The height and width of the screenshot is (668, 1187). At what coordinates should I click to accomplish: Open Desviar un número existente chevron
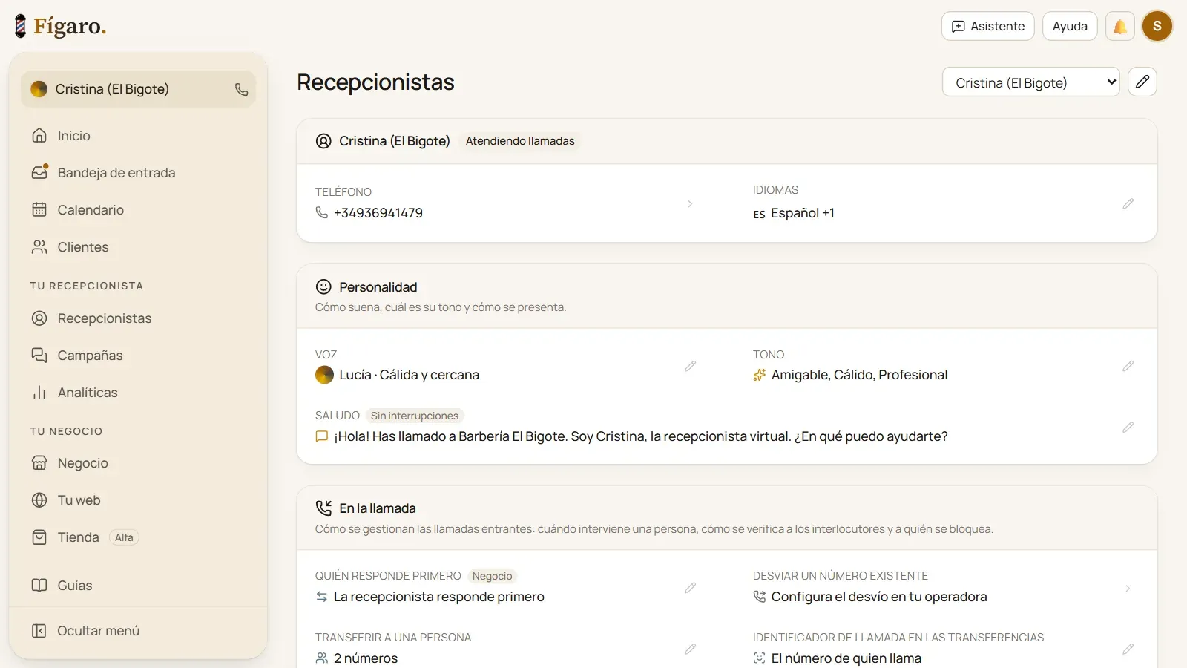1128,588
